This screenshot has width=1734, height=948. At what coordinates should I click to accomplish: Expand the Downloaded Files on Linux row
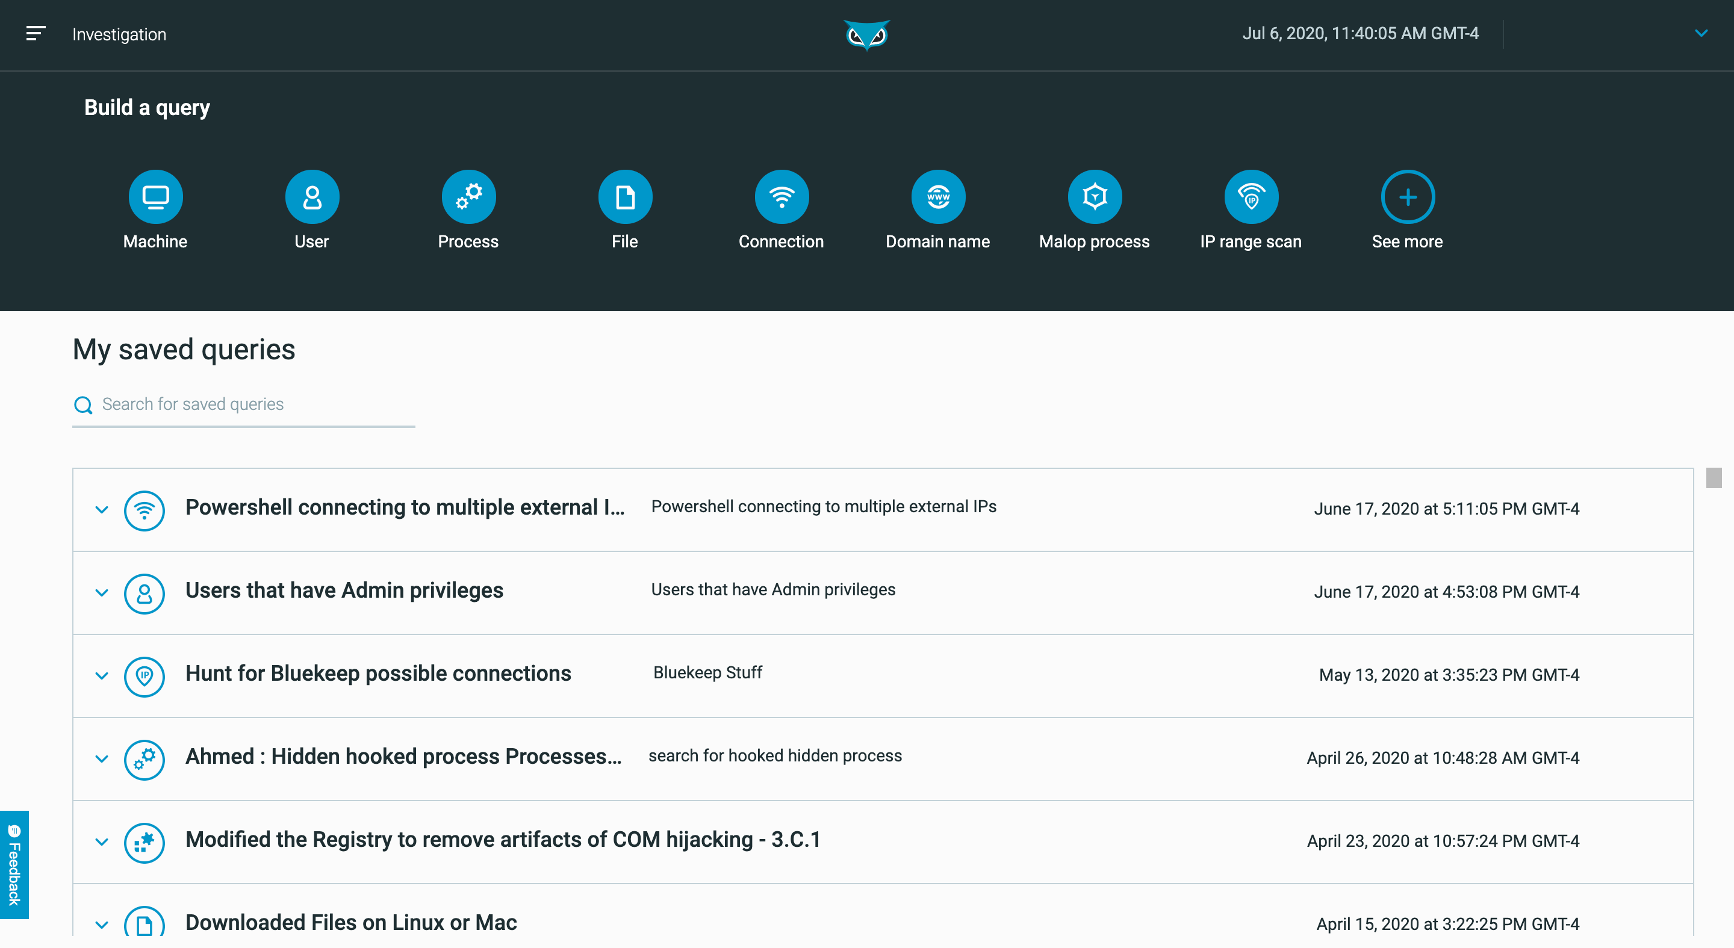coord(102,925)
